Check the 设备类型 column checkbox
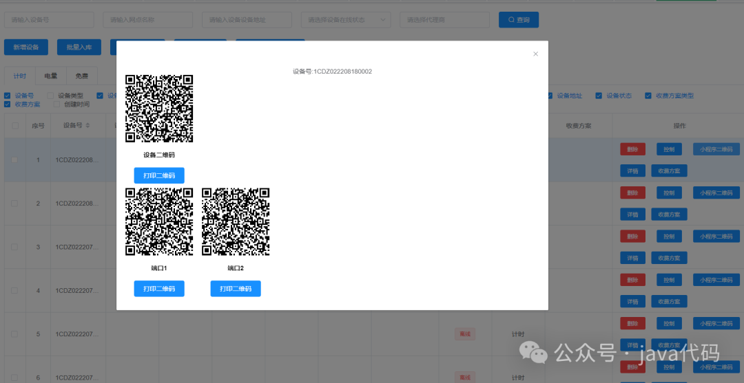Screen dimensions: 744x383 coord(50,96)
